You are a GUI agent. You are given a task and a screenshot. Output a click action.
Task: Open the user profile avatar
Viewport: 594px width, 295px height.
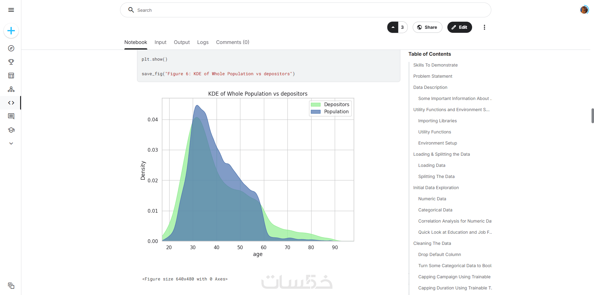584,10
